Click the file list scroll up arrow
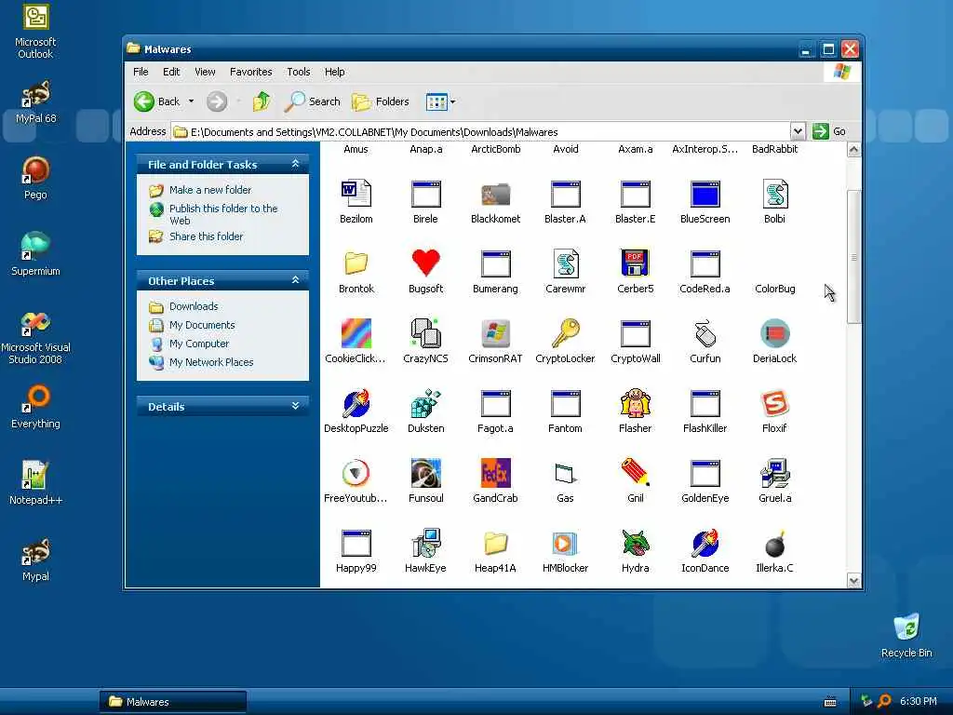953x715 pixels. click(854, 150)
